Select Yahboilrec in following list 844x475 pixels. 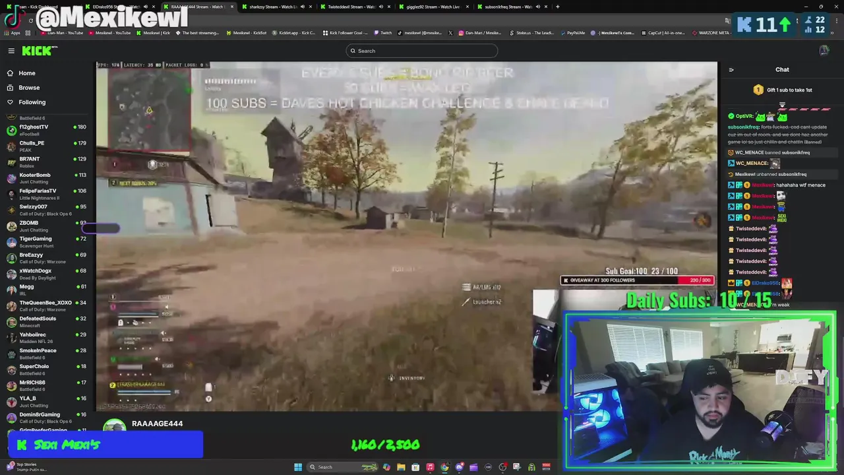47,338
